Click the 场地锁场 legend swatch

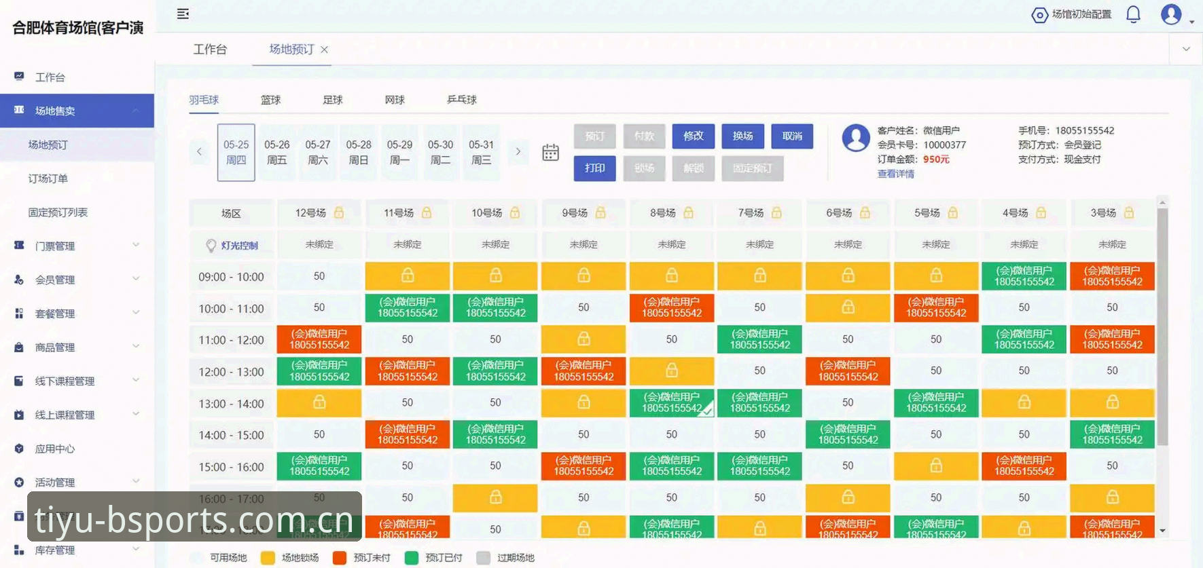click(268, 558)
